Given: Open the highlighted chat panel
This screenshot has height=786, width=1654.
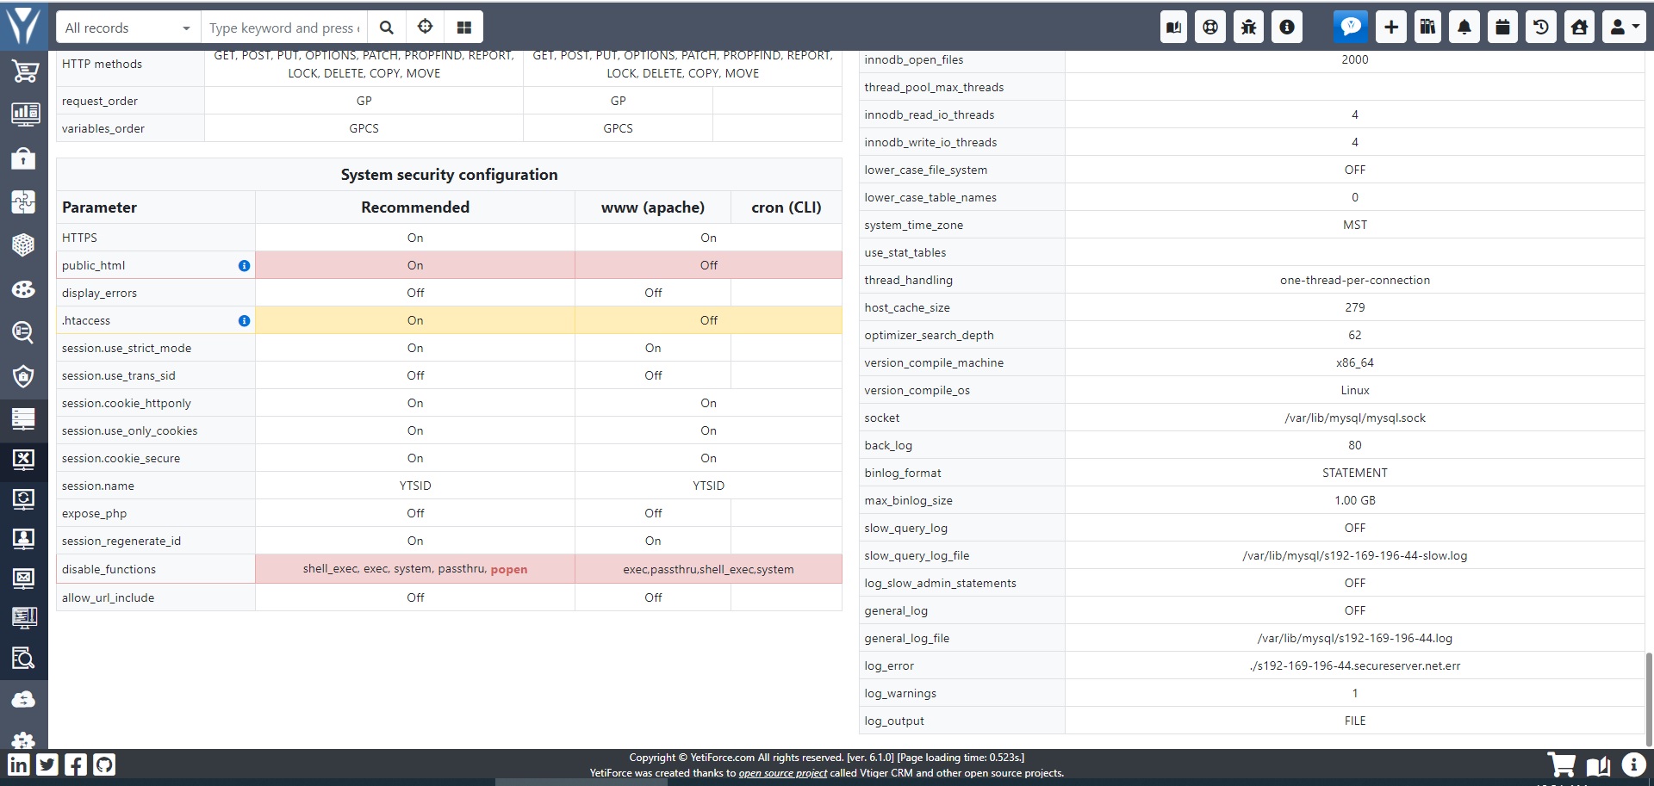Looking at the screenshot, I should [x=1351, y=27].
